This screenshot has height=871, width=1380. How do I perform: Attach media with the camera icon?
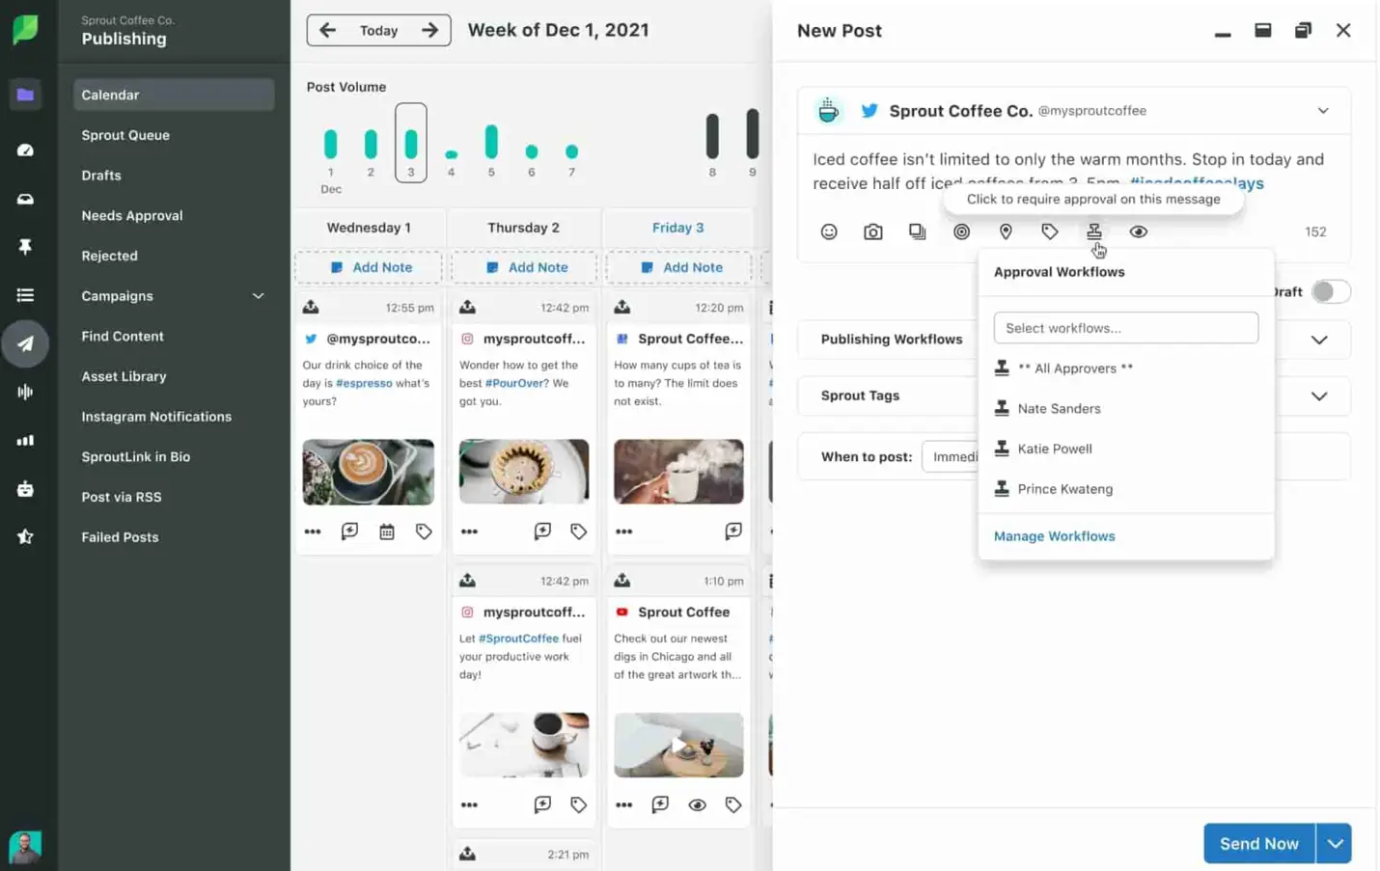pos(873,231)
